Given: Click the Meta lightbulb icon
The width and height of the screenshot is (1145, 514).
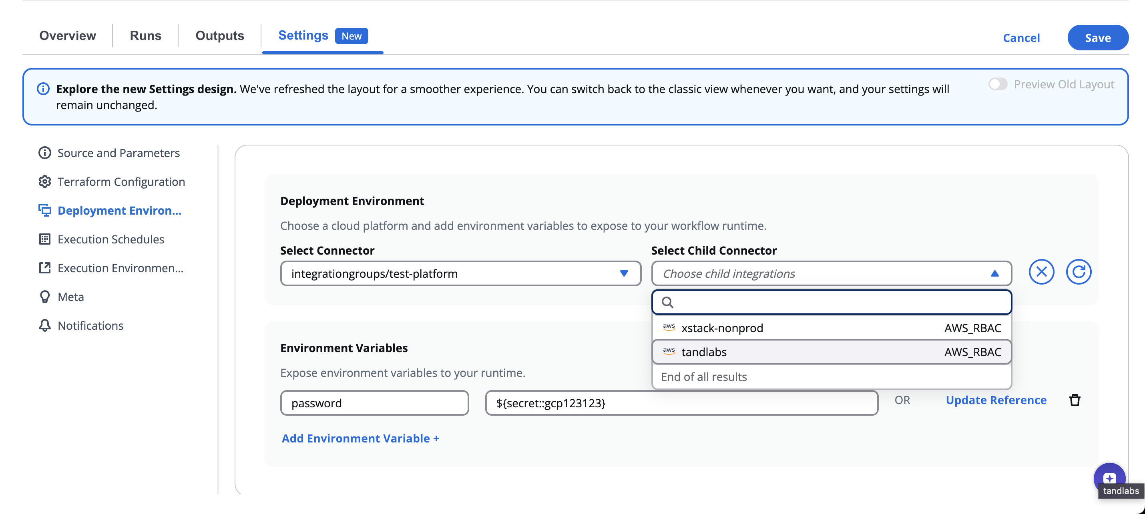Looking at the screenshot, I should (x=44, y=297).
